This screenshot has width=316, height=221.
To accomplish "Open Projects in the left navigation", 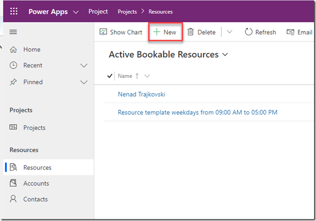I will coord(34,127).
